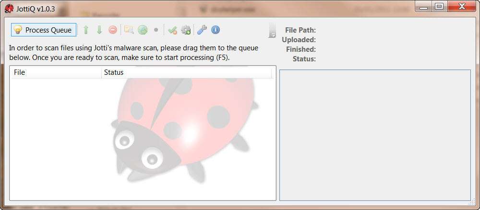Open the view results magnifier icon
Image resolution: width=480 pixels, height=210 pixels.
click(129, 30)
